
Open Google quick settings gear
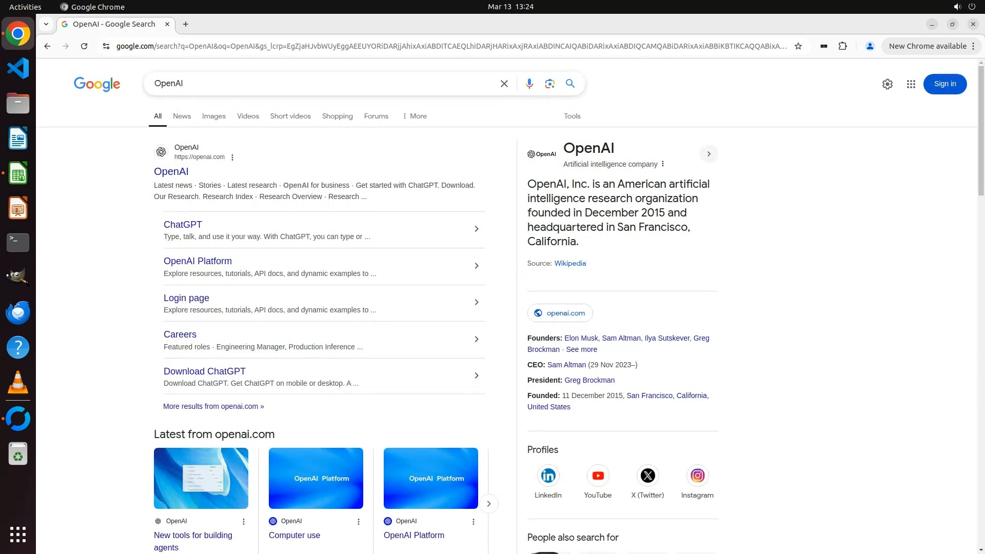pos(887,84)
